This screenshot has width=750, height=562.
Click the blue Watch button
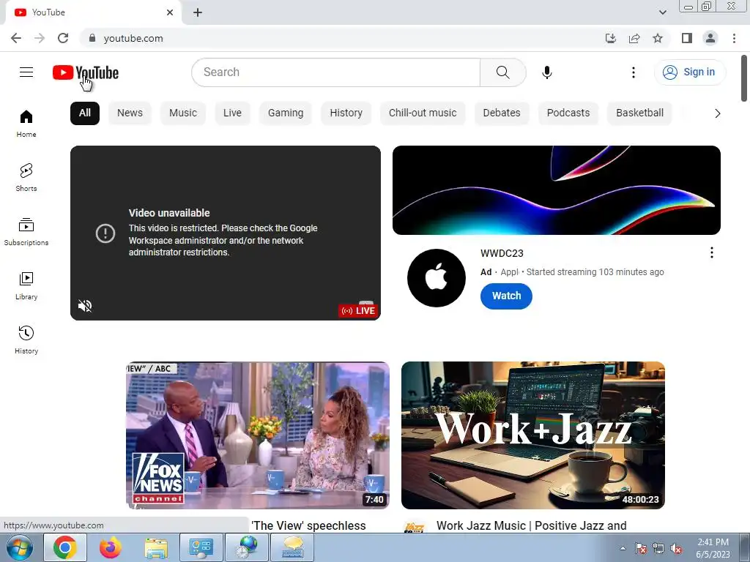(x=506, y=296)
